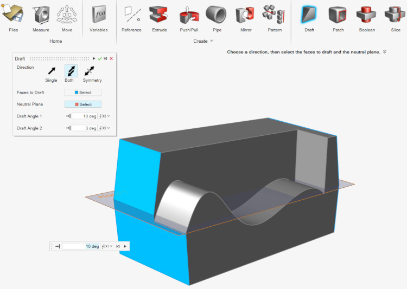Set draft direction to Both
Screen dimensions: 407x289
pyautogui.click(x=71, y=71)
